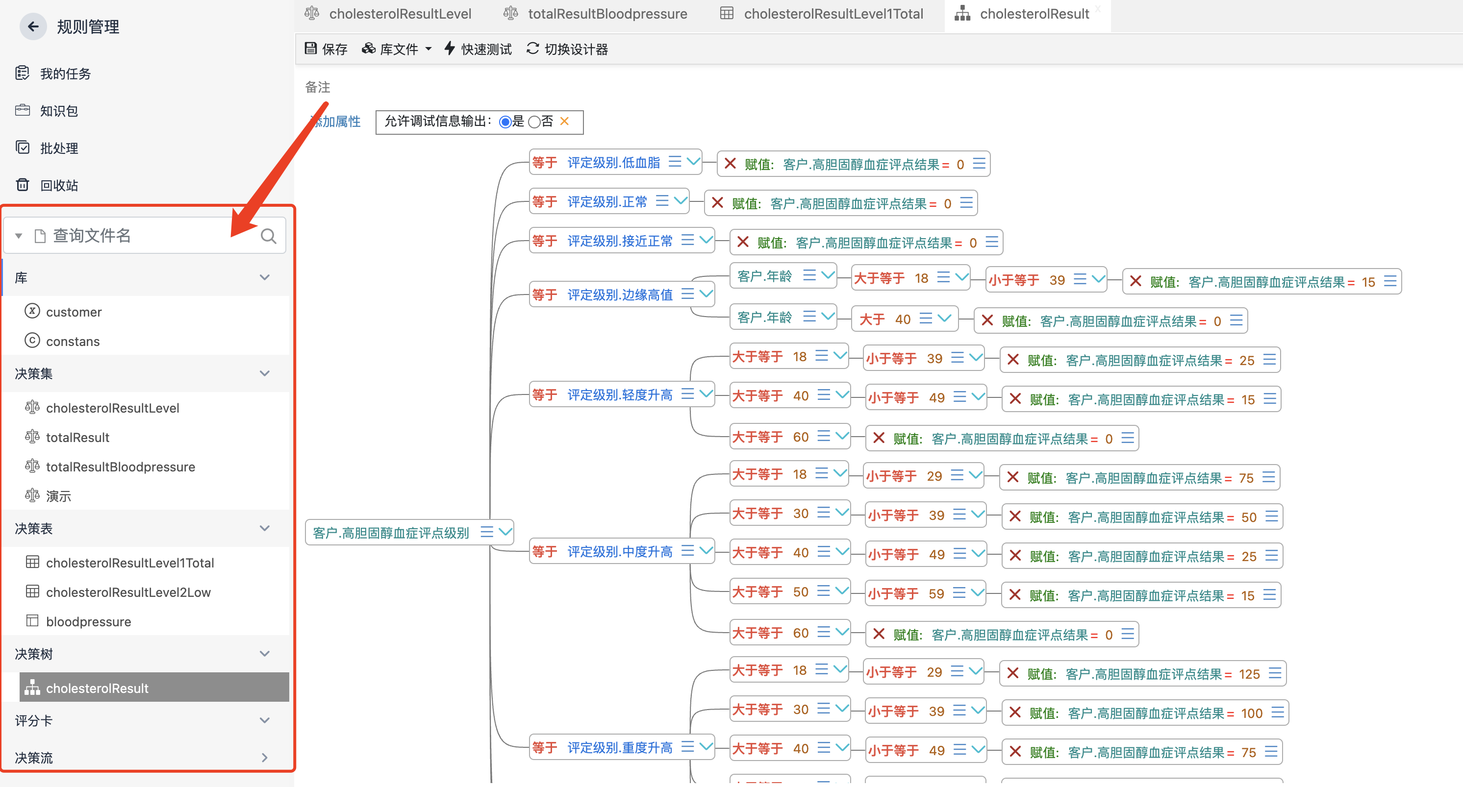Click the search magnifier icon
Image resolution: width=1463 pixels, height=787 pixels.
point(268,235)
